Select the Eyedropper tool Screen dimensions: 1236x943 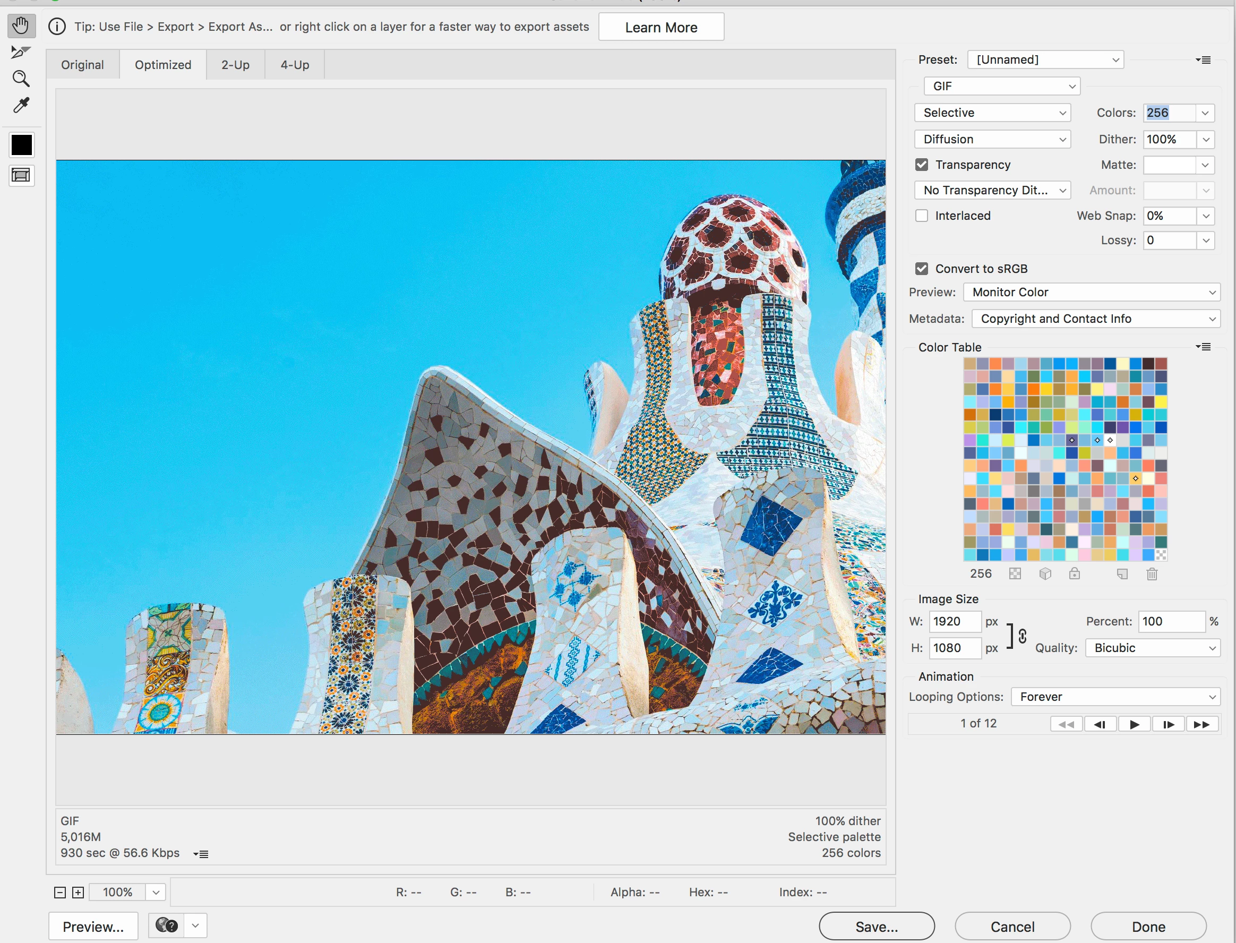pos(21,106)
